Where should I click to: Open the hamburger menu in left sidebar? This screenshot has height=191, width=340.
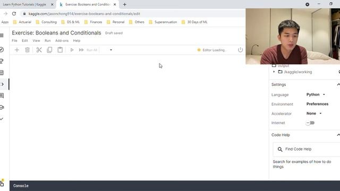pos(2,36)
